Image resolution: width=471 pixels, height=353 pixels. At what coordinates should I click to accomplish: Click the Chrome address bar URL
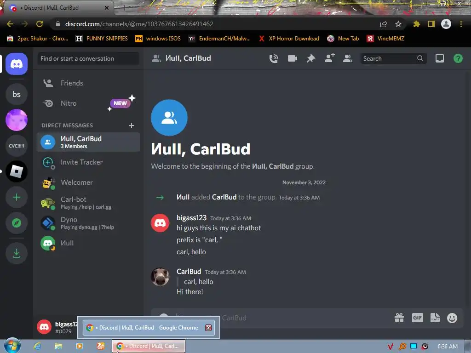click(139, 24)
